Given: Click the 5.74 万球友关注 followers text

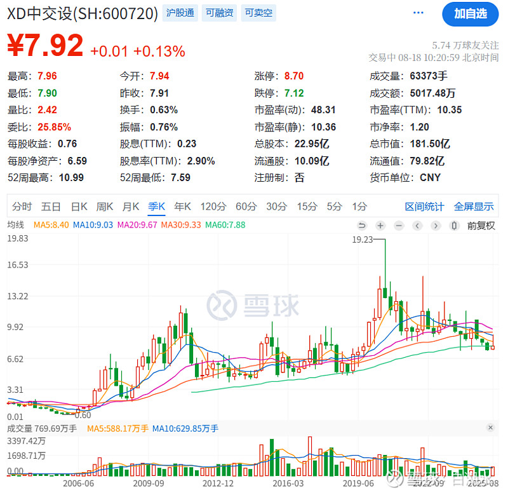Looking at the screenshot, I should click(x=465, y=45).
